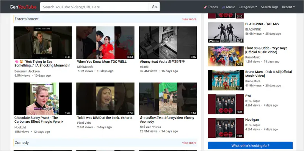Expand the Recent dropdown
The height and width of the screenshot is (151, 304).
[288, 7]
